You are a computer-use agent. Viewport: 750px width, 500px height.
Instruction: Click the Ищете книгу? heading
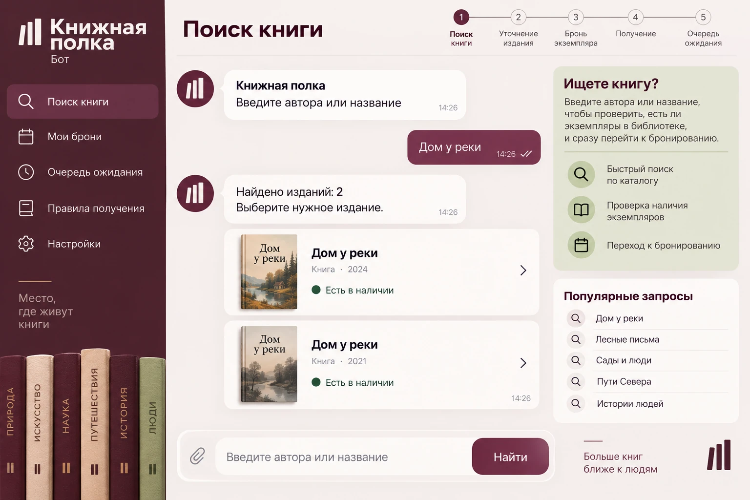click(x=611, y=84)
